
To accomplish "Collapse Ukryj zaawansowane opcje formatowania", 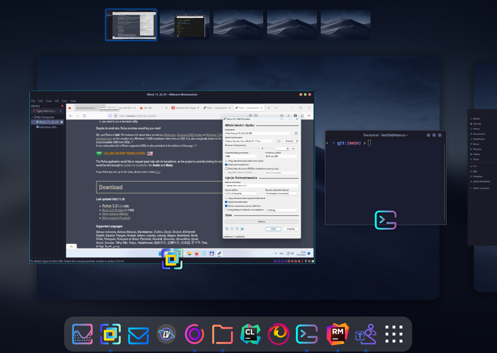I will pos(245,198).
